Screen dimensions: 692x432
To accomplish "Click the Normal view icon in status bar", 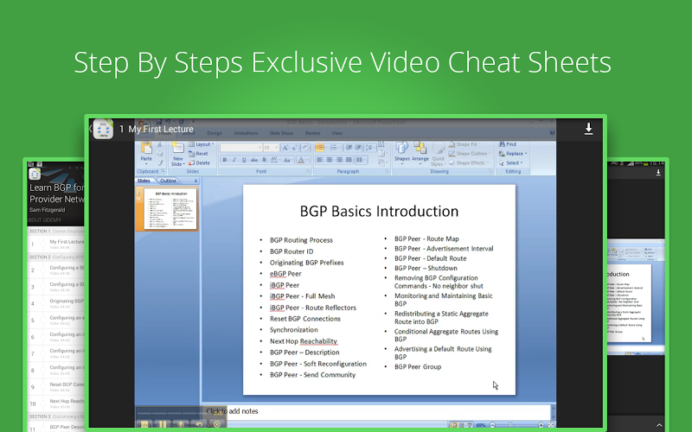I will point(453,425).
